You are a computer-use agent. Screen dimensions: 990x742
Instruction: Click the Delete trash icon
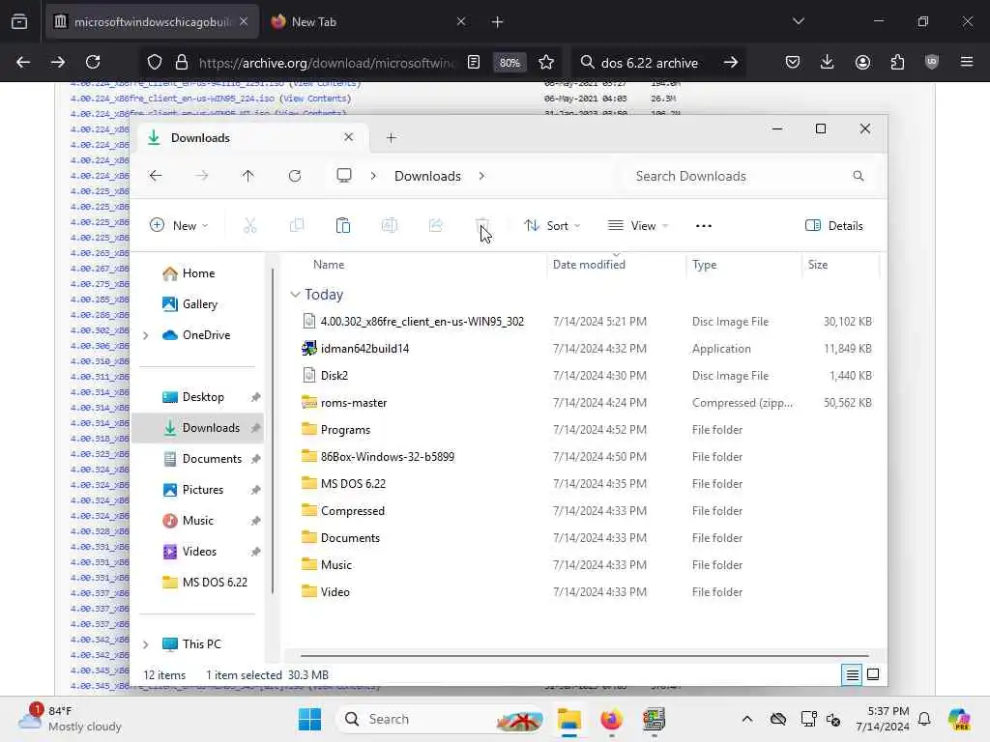pyautogui.click(x=481, y=225)
